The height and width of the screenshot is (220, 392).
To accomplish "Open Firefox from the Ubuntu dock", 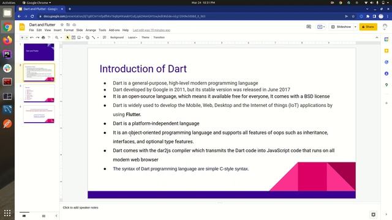I will coord(7,40).
